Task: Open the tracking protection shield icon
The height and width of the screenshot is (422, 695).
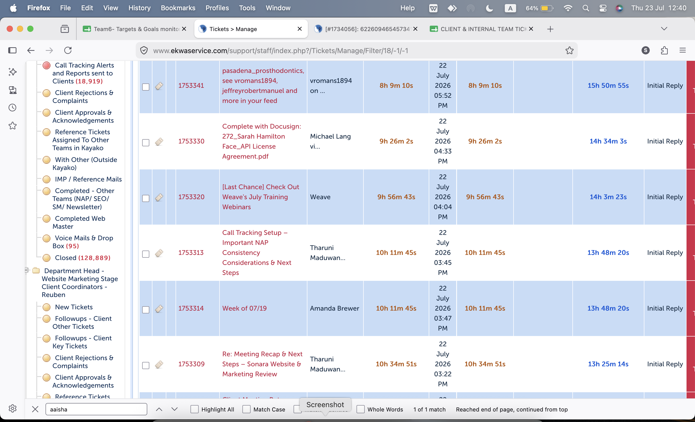Action: pos(144,50)
